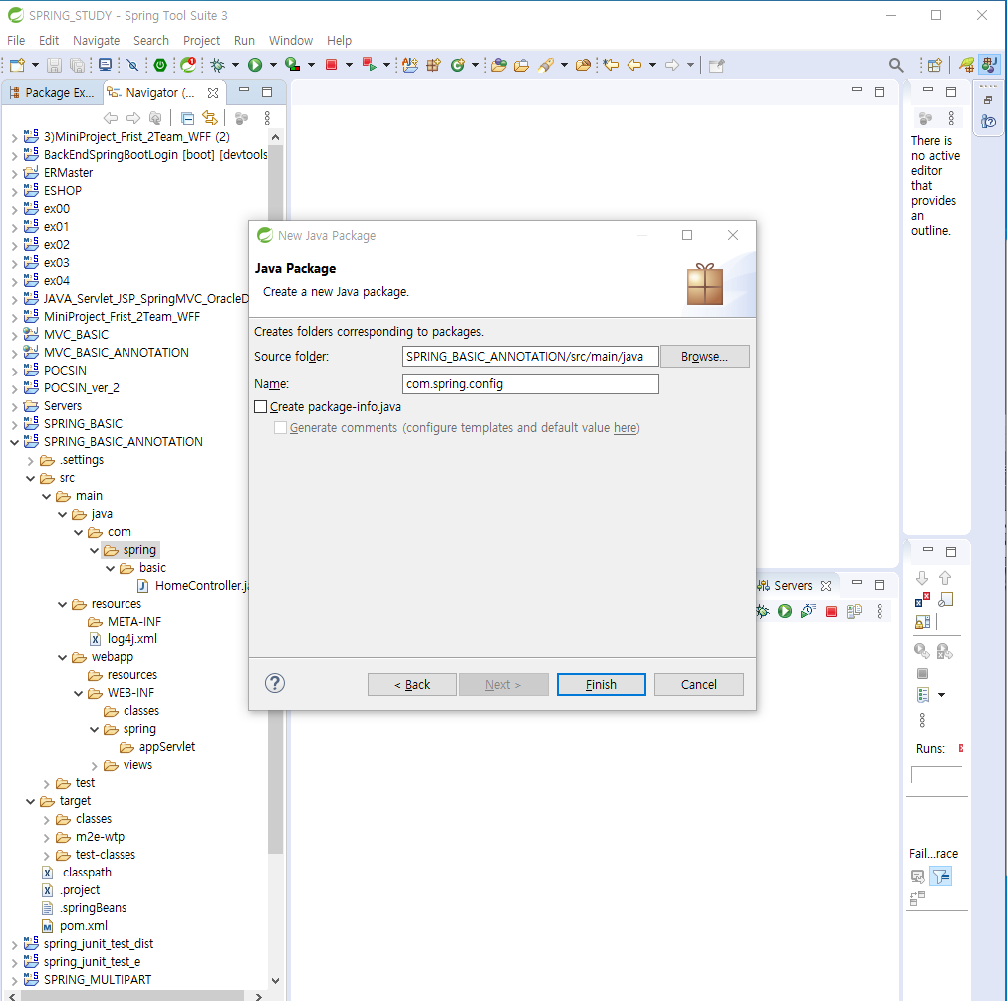Click the toolbar Search magnifier icon
The image size is (1007, 1001).
pyautogui.click(x=896, y=65)
